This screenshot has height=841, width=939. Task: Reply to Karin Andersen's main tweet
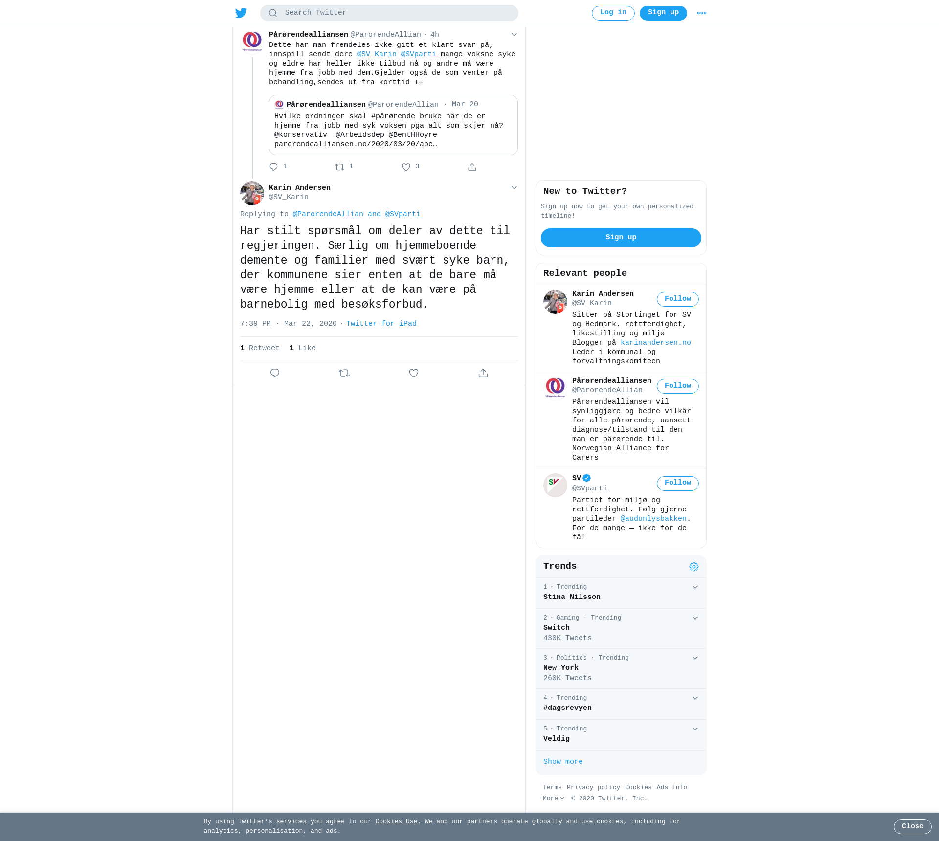(275, 373)
